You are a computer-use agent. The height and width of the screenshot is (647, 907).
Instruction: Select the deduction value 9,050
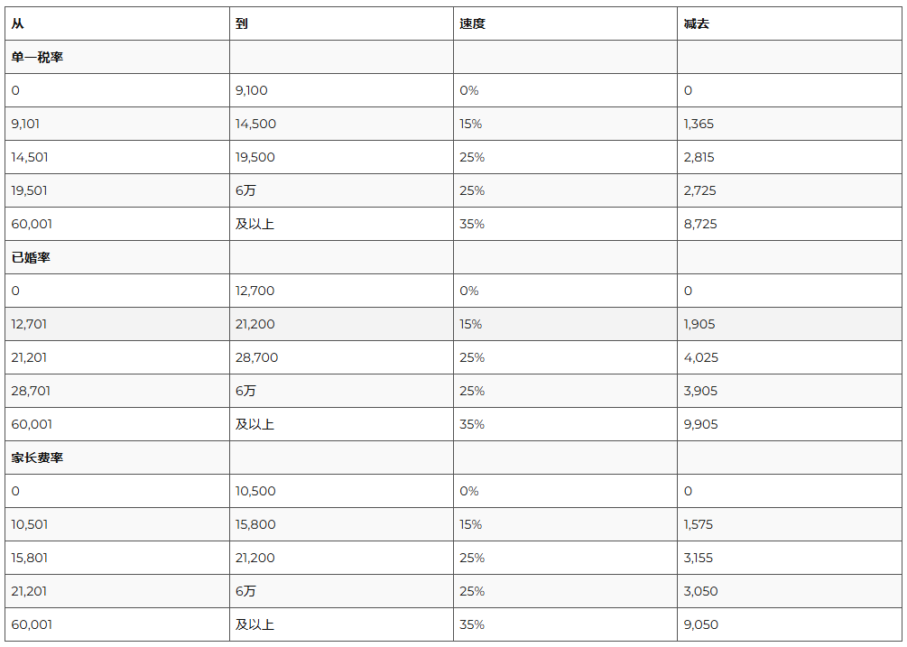[701, 624]
